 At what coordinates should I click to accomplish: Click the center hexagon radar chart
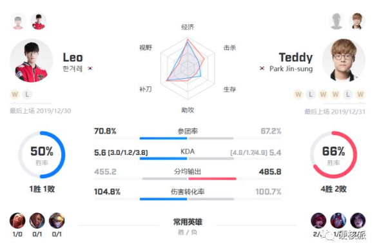click(188, 68)
